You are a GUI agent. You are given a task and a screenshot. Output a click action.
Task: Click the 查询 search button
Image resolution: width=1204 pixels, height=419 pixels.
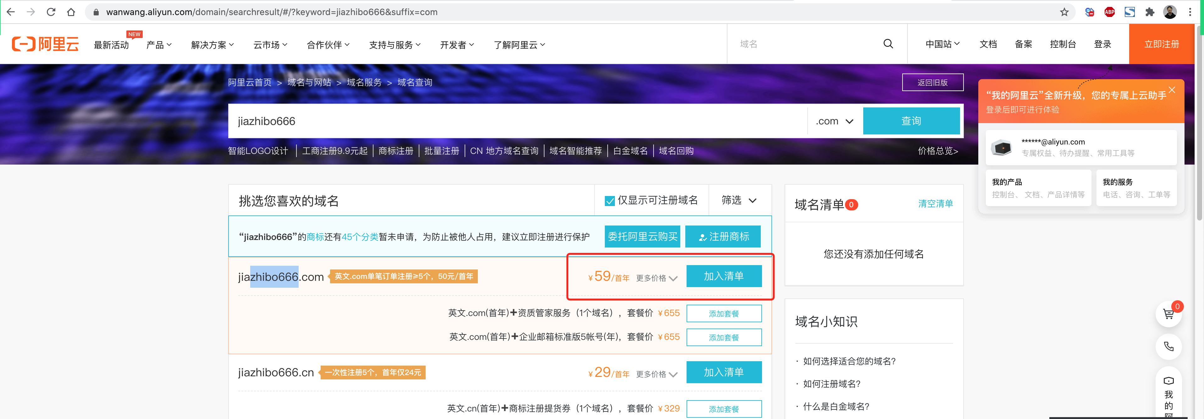click(911, 121)
